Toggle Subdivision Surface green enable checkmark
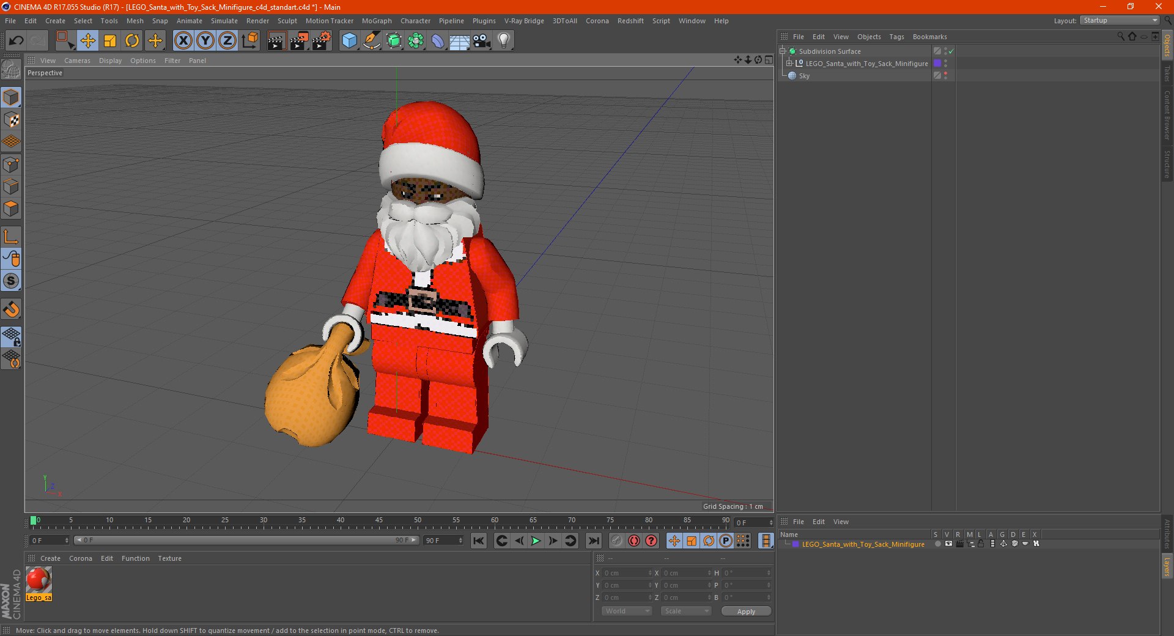 coord(951,51)
